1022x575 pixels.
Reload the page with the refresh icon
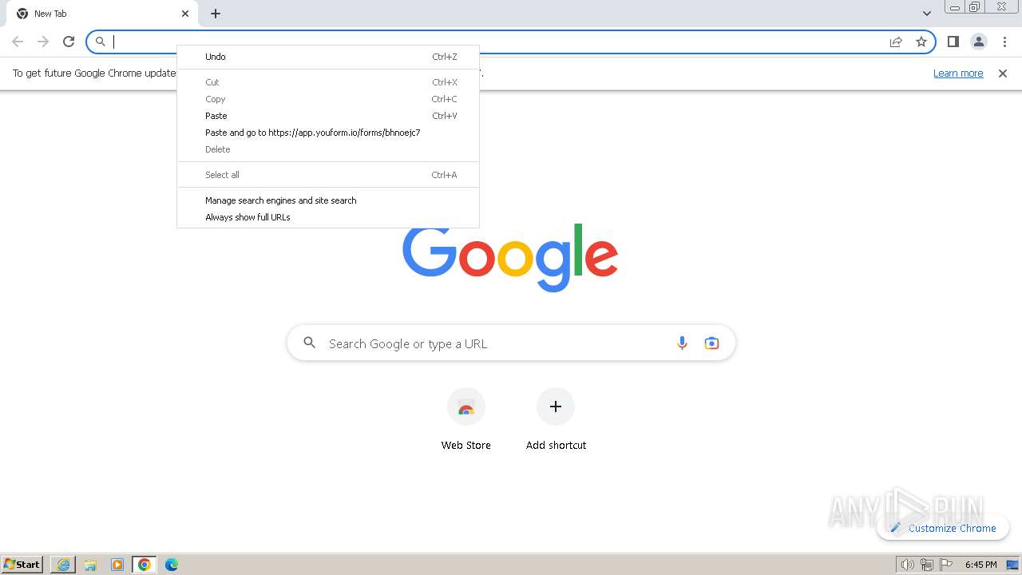click(69, 42)
